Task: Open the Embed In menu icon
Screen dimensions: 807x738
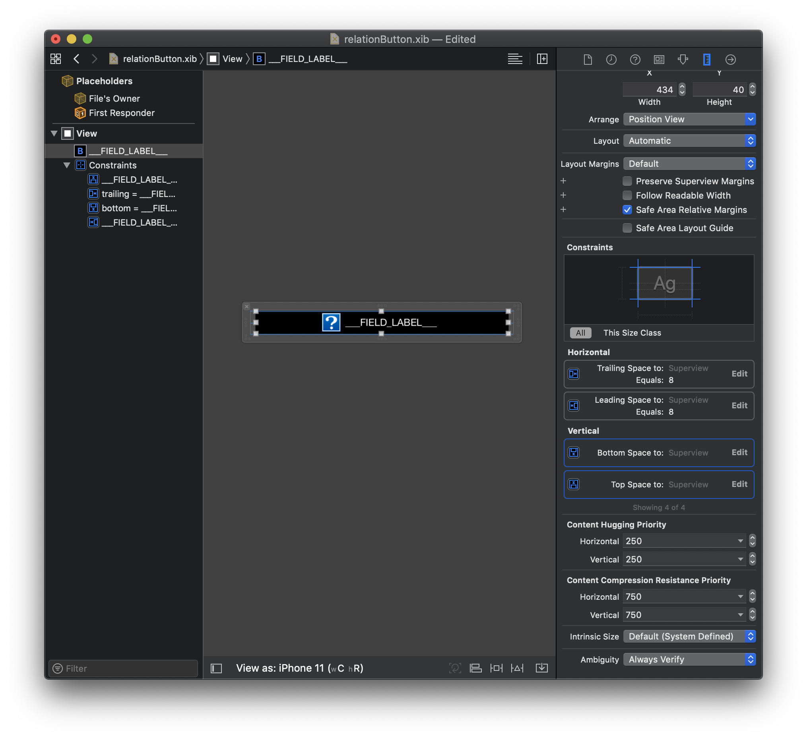Action: coord(541,668)
